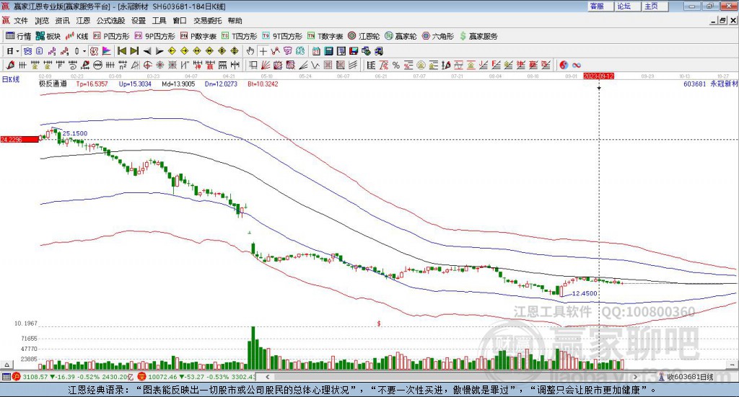Open the P四方形 tool
The height and width of the screenshot is (397, 739).
pos(111,36)
